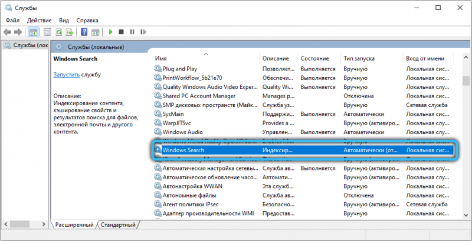
Task: Click Сетевая служба in Агент политики IPsec row
Action: click(427, 204)
